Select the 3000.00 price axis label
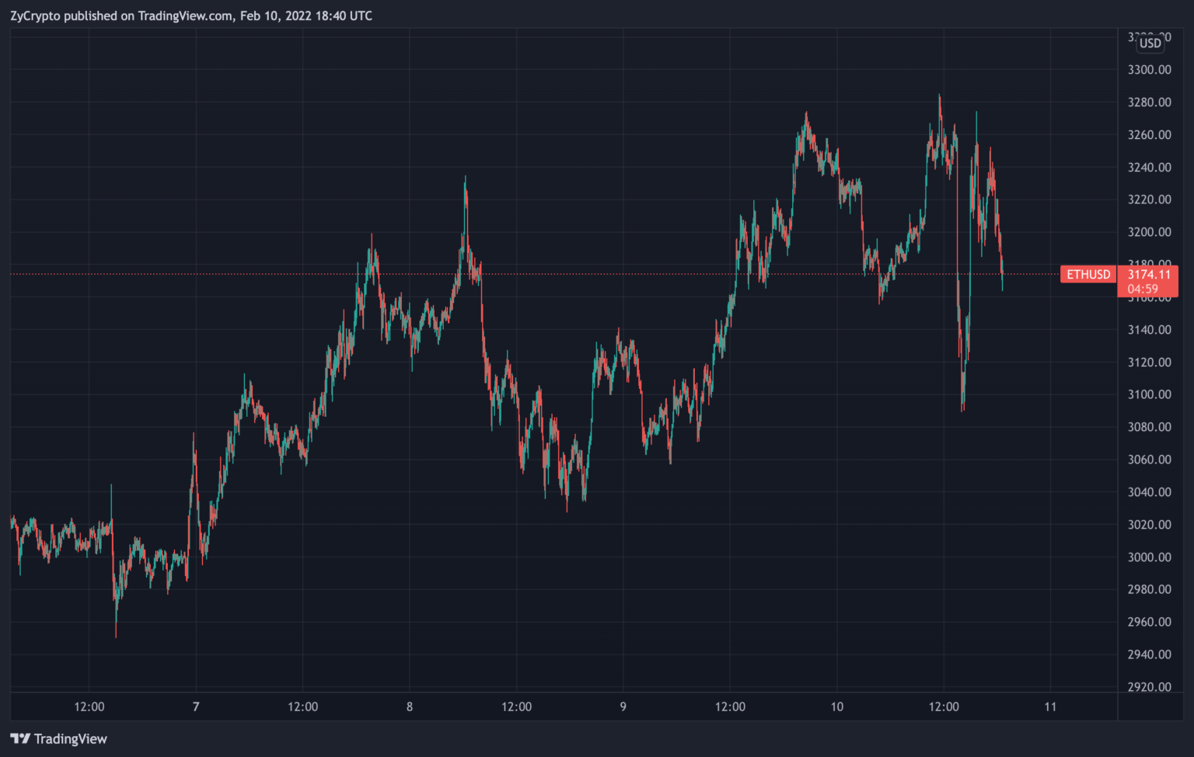The height and width of the screenshot is (757, 1194). (1149, 557)
